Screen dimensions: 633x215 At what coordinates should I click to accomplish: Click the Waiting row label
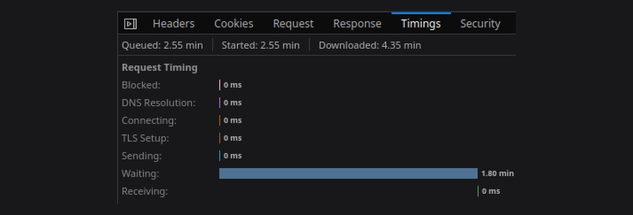[140, 173]
